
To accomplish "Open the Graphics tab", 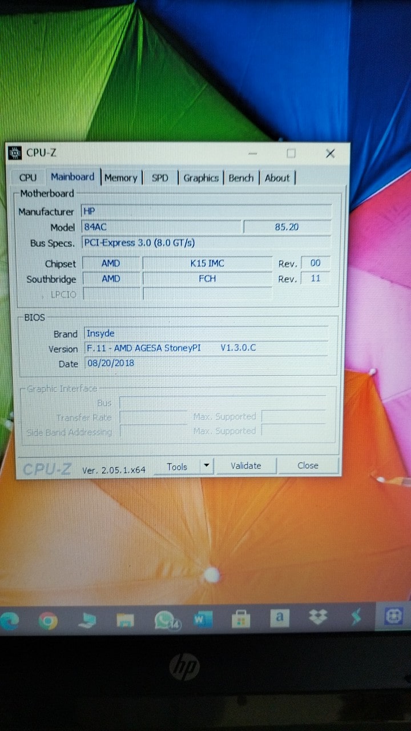I will click(201, 178).
